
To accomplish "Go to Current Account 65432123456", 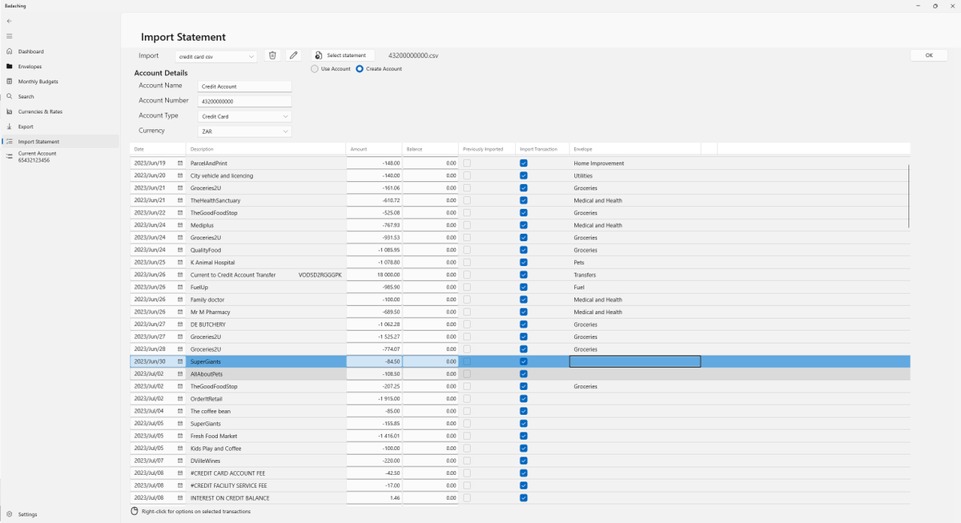I will click(x=37, y=155).
